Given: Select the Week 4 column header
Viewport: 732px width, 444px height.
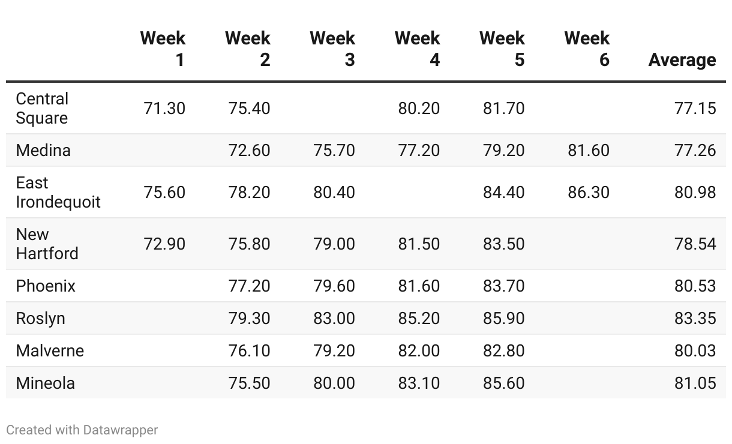Looking at the screenshot, I should [x=417, y=49].
